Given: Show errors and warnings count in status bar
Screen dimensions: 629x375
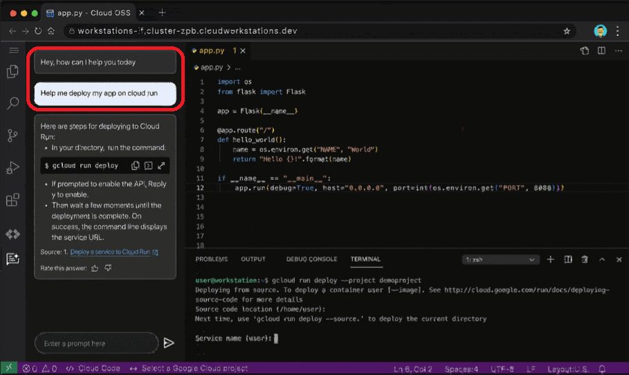Looking at the screenshot, I should pyautogui.click(x=39, y=368).
